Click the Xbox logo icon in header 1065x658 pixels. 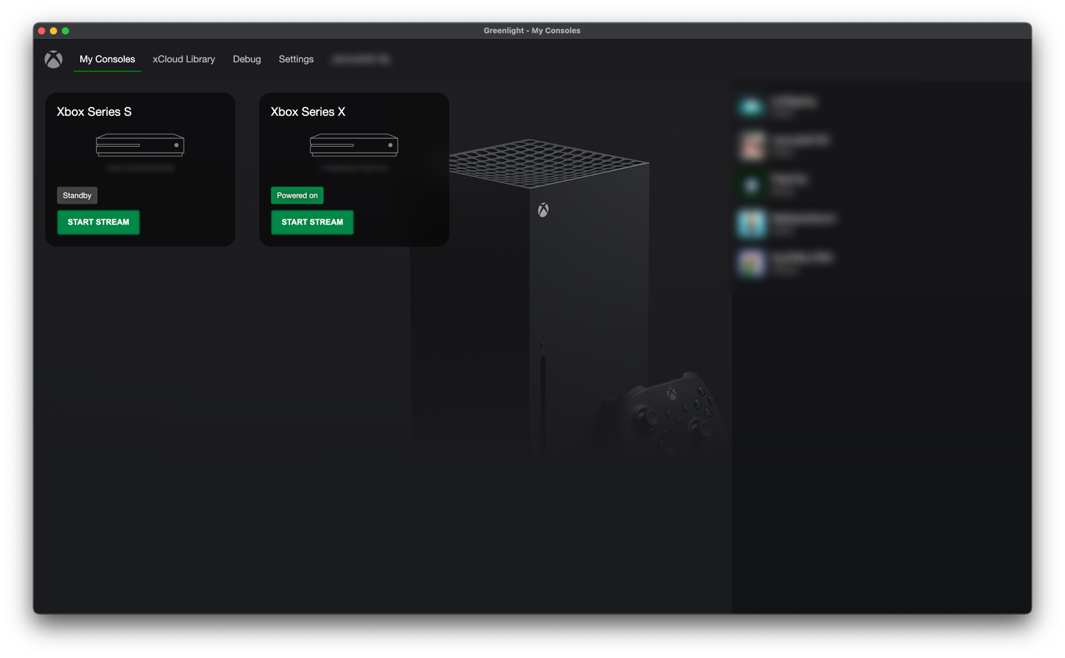(x=53, y=59)
